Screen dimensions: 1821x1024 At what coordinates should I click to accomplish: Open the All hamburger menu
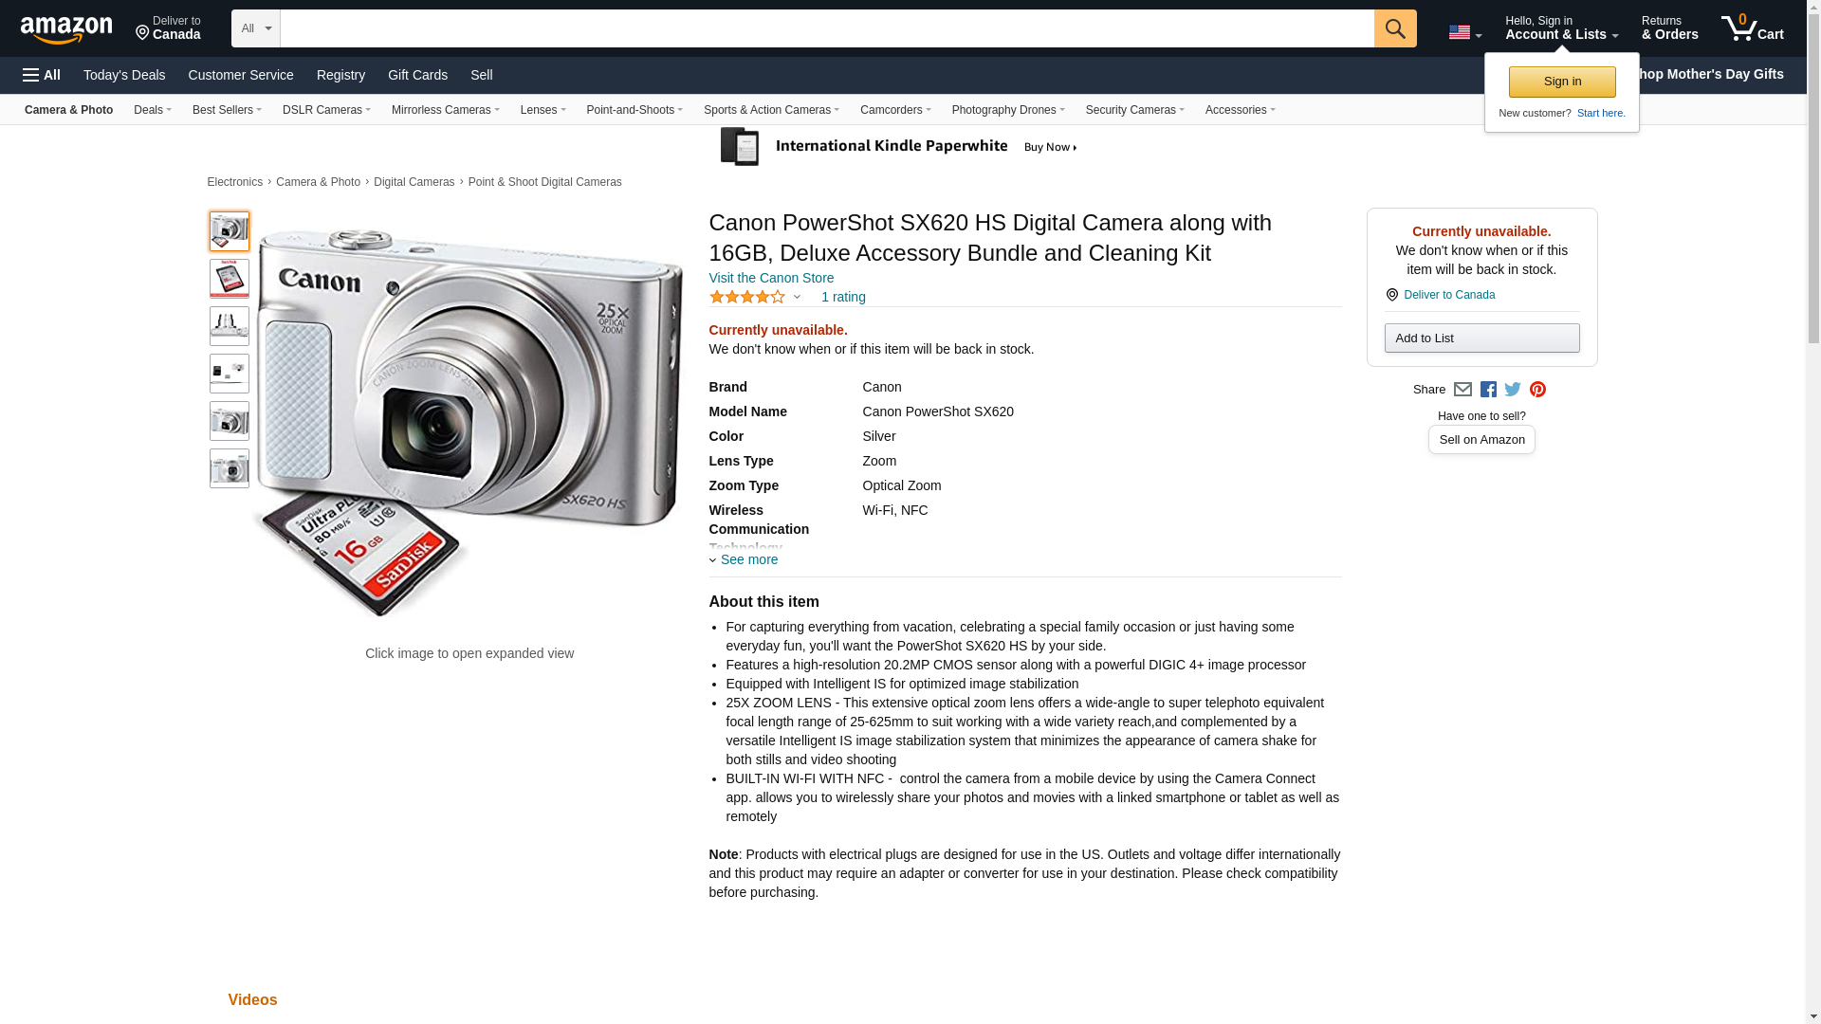click(x=42, y=75)
